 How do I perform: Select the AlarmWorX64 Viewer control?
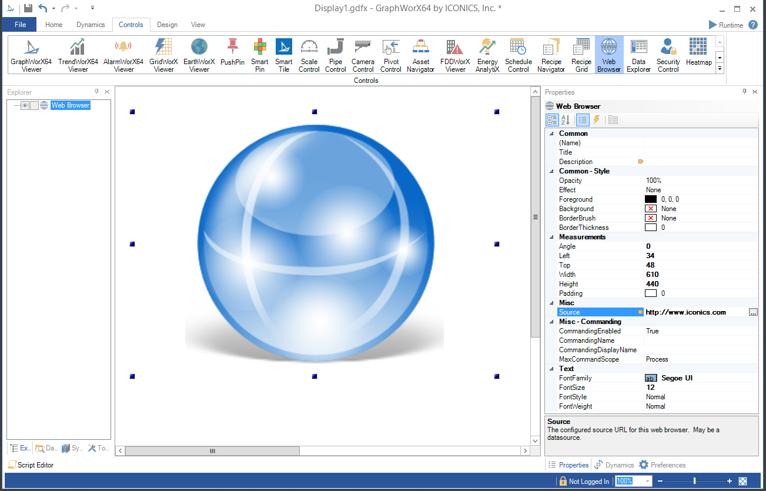pos(123,55)
